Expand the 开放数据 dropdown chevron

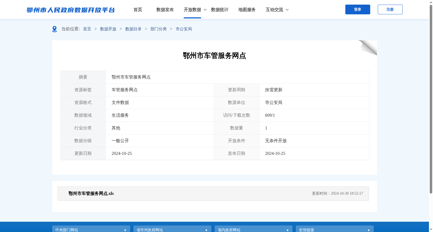pos(205,10)
